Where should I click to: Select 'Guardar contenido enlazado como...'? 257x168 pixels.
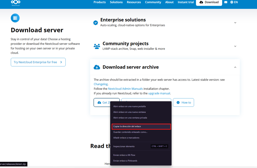click(131, 132)
